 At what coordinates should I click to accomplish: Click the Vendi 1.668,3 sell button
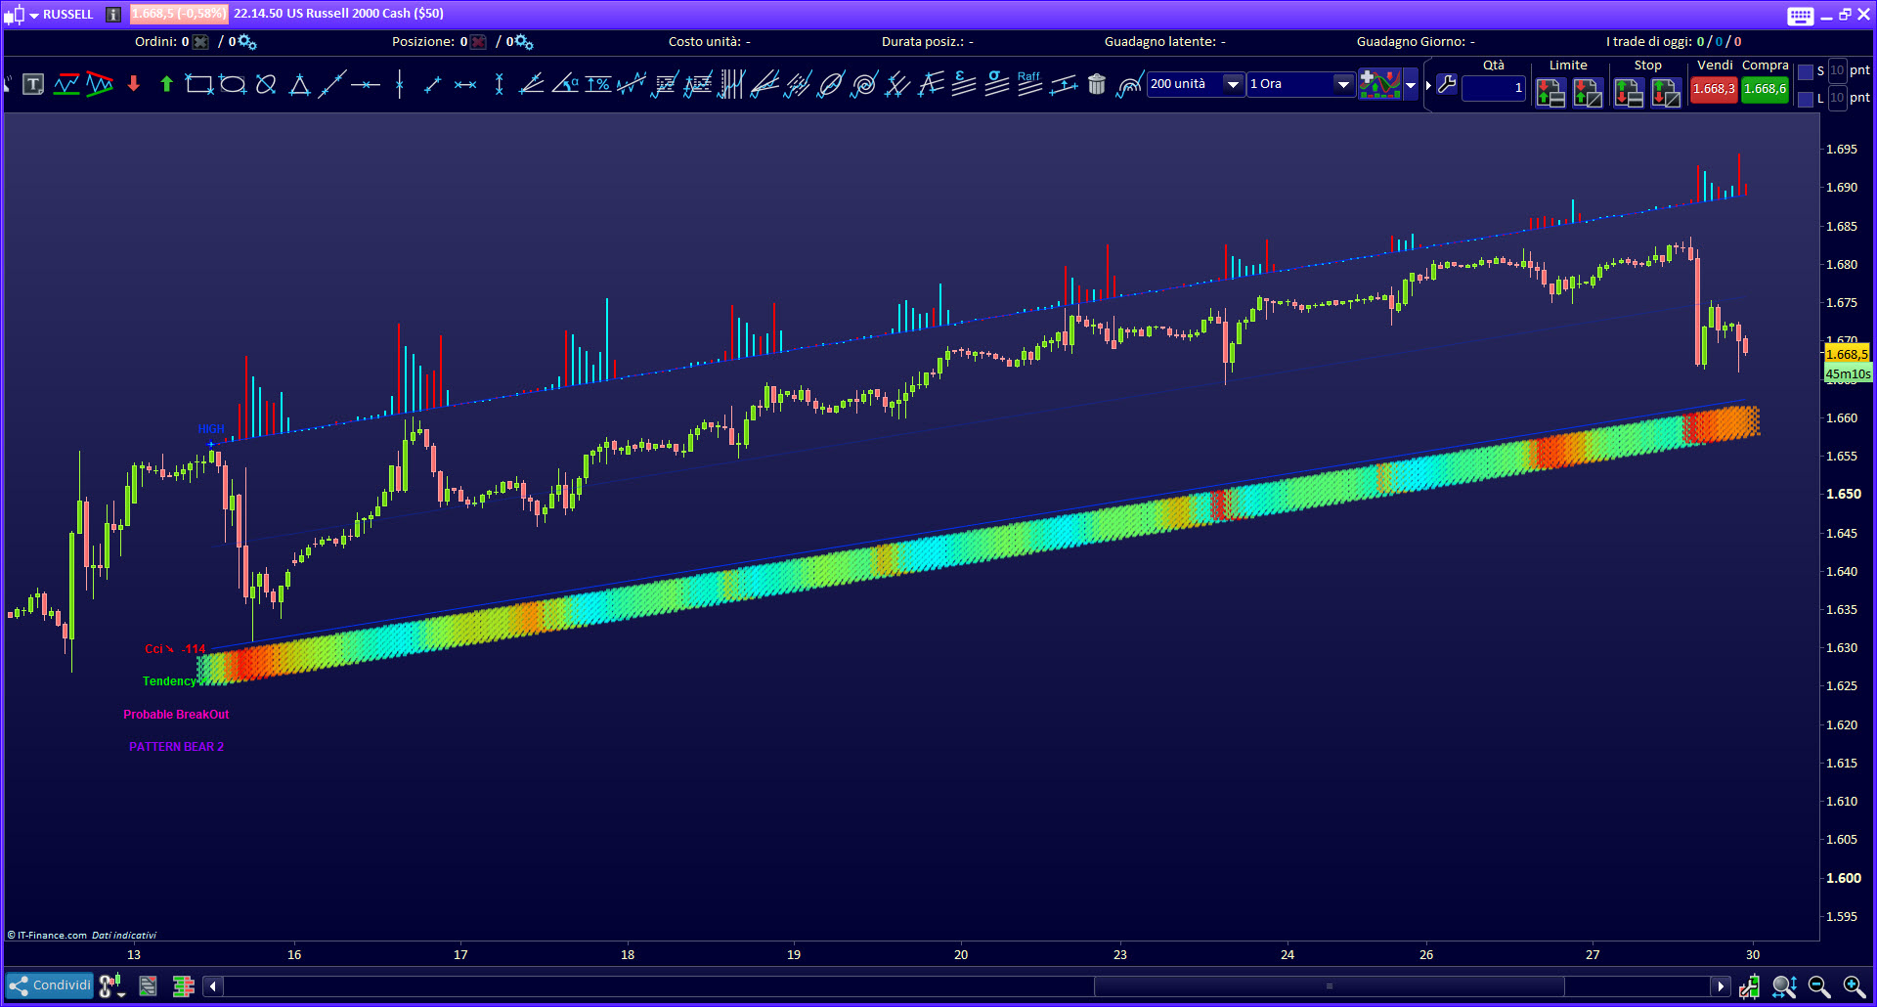[1714, 89]
